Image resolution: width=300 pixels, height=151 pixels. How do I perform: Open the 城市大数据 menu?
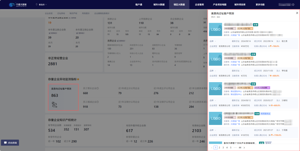coord(159,5)
